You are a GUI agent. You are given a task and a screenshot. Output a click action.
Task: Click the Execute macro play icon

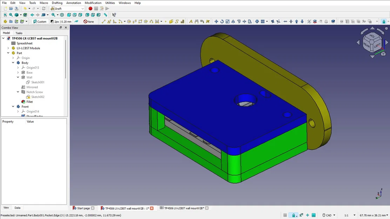pos(107,8)
